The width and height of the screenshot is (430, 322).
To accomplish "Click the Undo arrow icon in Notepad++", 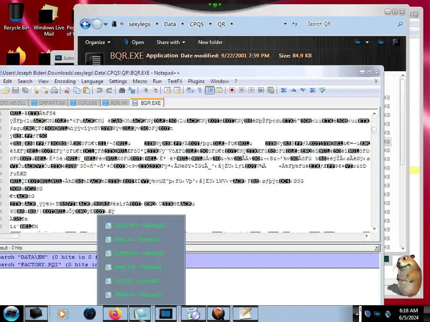I will pos(99,90).
